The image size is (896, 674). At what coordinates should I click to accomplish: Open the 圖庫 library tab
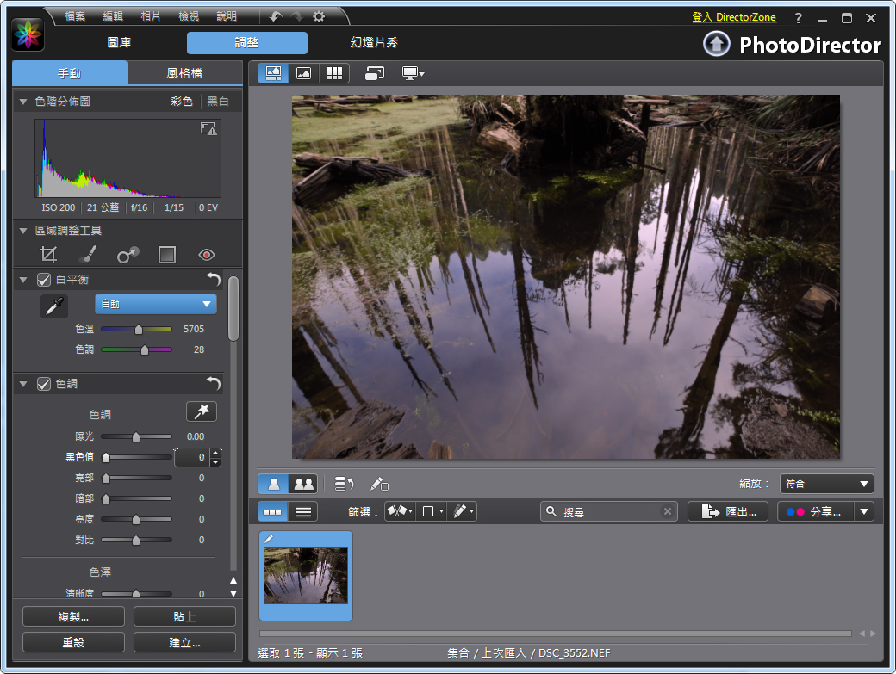(x=119, y=43)
